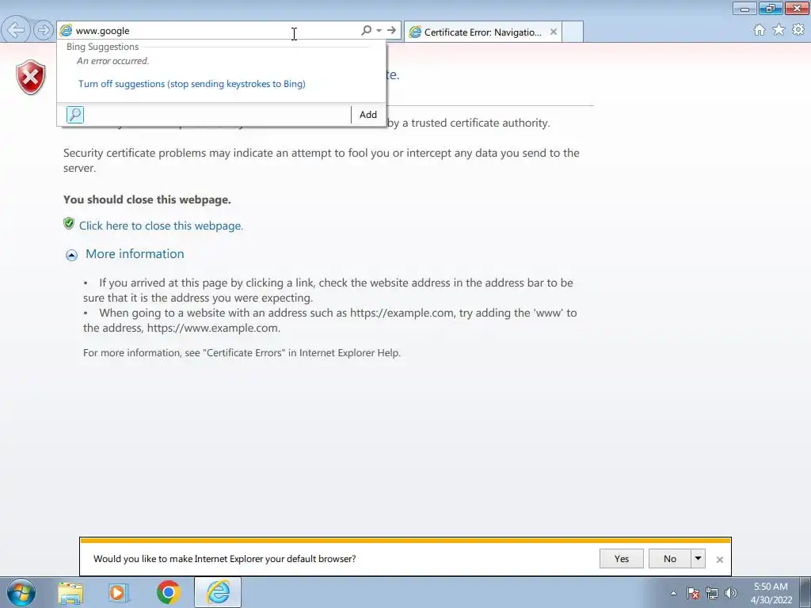Open Windows Explorer from taskbar
This screenshot has height=608, width=811.
70,592
